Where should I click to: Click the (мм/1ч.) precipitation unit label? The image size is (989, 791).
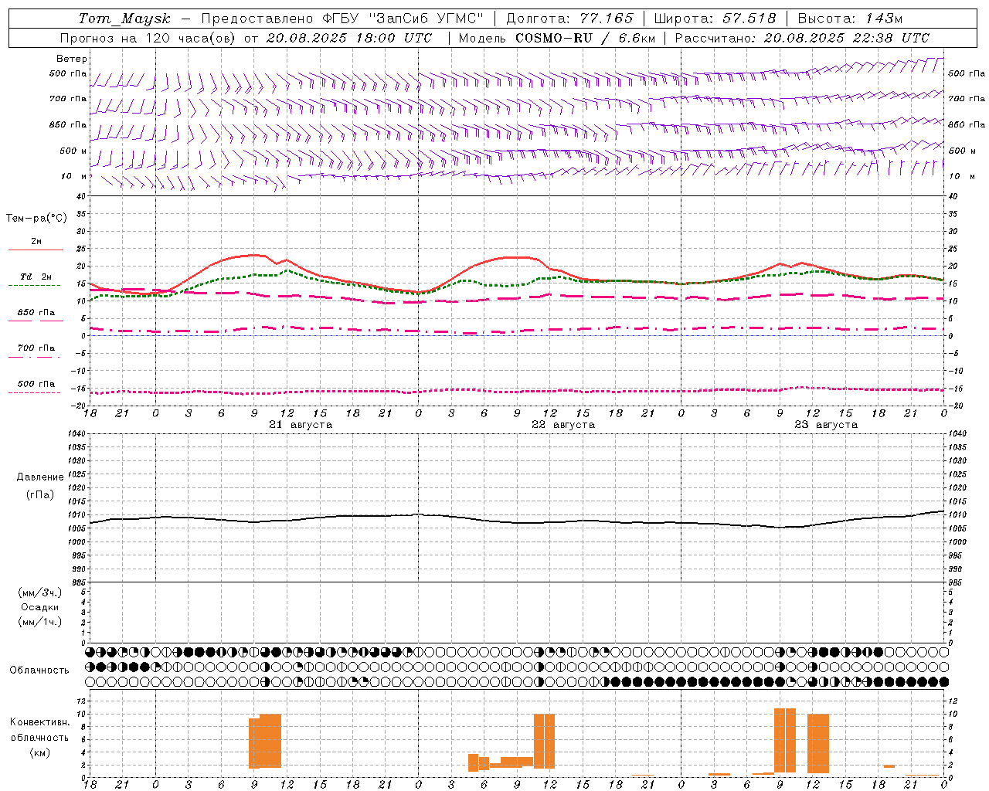pos(40,622)
